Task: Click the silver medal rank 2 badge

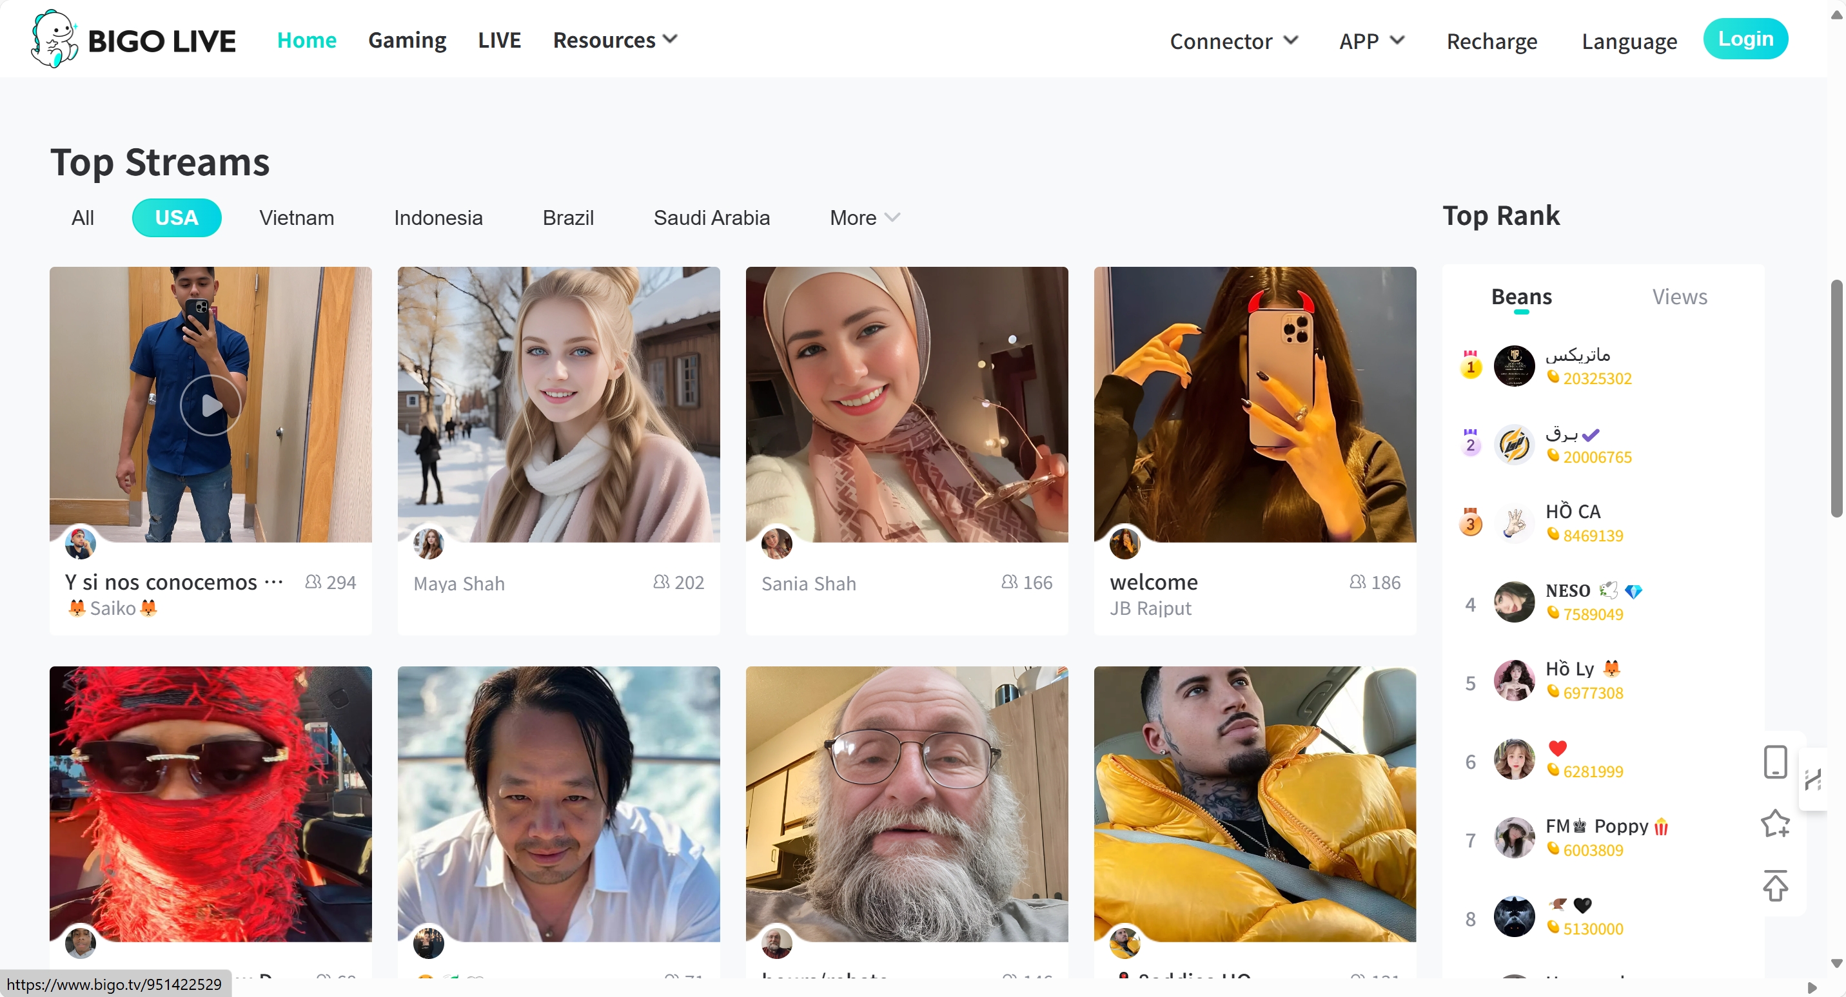Action: (x=1471, y=443)
